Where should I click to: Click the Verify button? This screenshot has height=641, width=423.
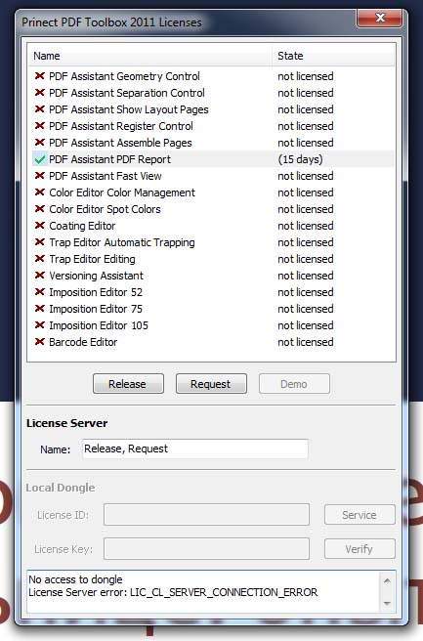click(x=360, y=548)
